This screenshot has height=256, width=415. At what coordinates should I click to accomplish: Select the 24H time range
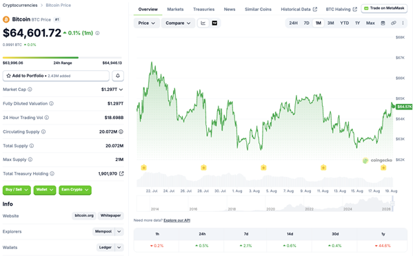293,23
